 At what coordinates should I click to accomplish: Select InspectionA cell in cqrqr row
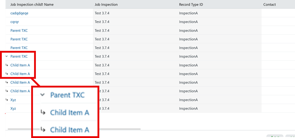tap(219, 22)
